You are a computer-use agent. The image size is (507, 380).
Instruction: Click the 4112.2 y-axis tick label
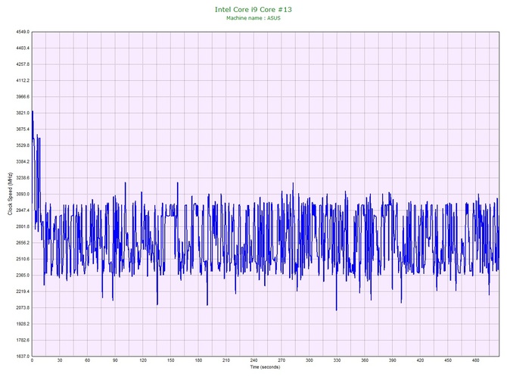pyautogui.click(x=23, y=80)
